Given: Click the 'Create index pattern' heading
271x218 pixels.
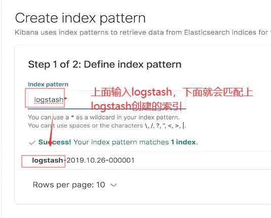Looking at the screenshot, I should coord(80,18).
